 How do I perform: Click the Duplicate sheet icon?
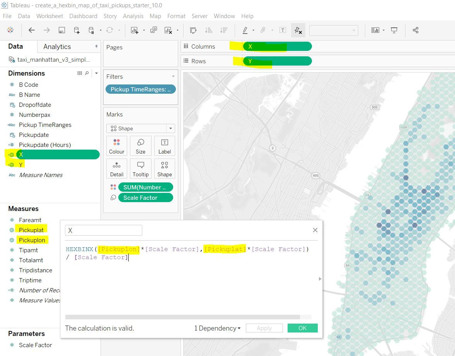click(154, 30)
